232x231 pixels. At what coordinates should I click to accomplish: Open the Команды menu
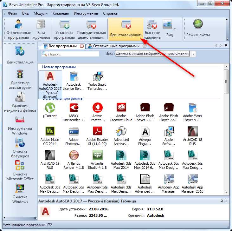[61, 13]
